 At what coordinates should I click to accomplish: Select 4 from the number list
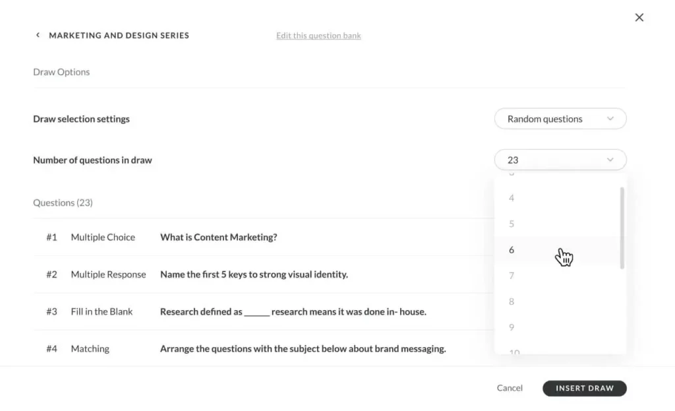click(512, 198)
